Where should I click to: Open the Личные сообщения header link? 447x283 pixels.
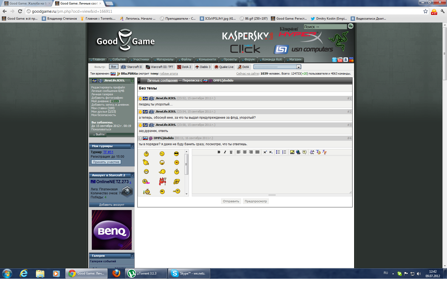tap(163, 80)
